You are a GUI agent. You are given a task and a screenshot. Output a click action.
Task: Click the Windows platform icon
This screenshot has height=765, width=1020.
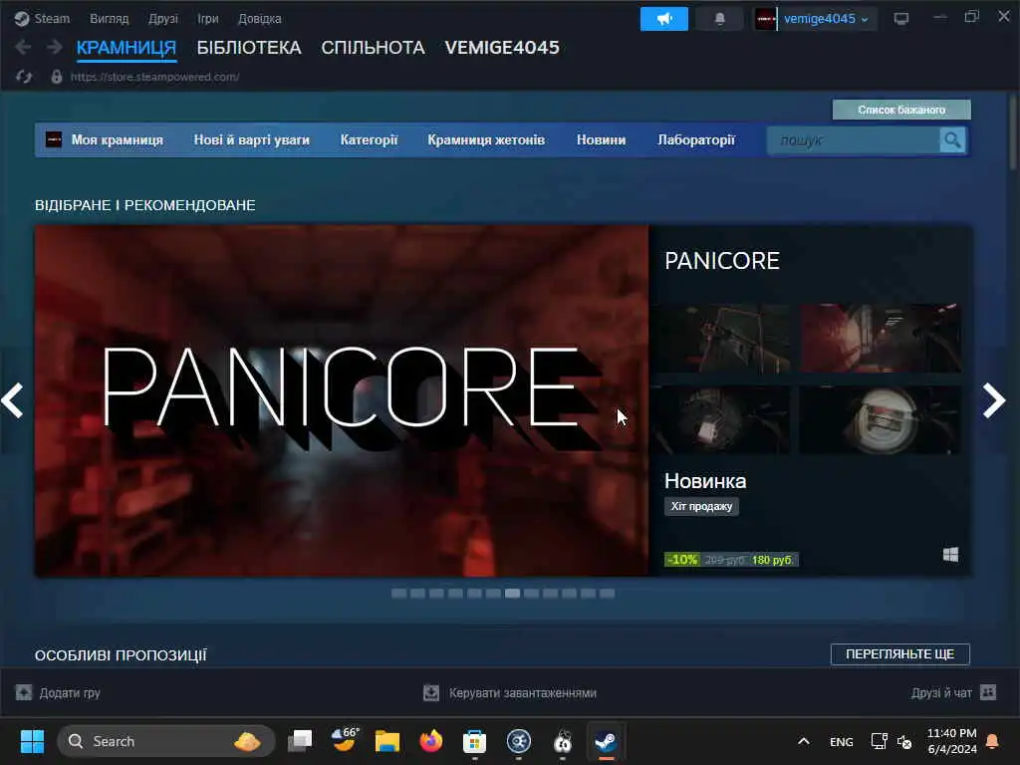click(950, 554)
